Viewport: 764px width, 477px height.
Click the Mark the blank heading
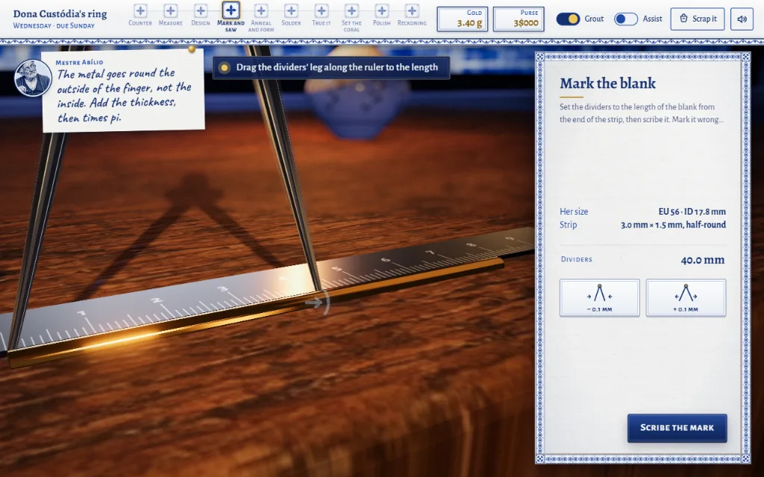pyautogui.click(x=607, y=83)
